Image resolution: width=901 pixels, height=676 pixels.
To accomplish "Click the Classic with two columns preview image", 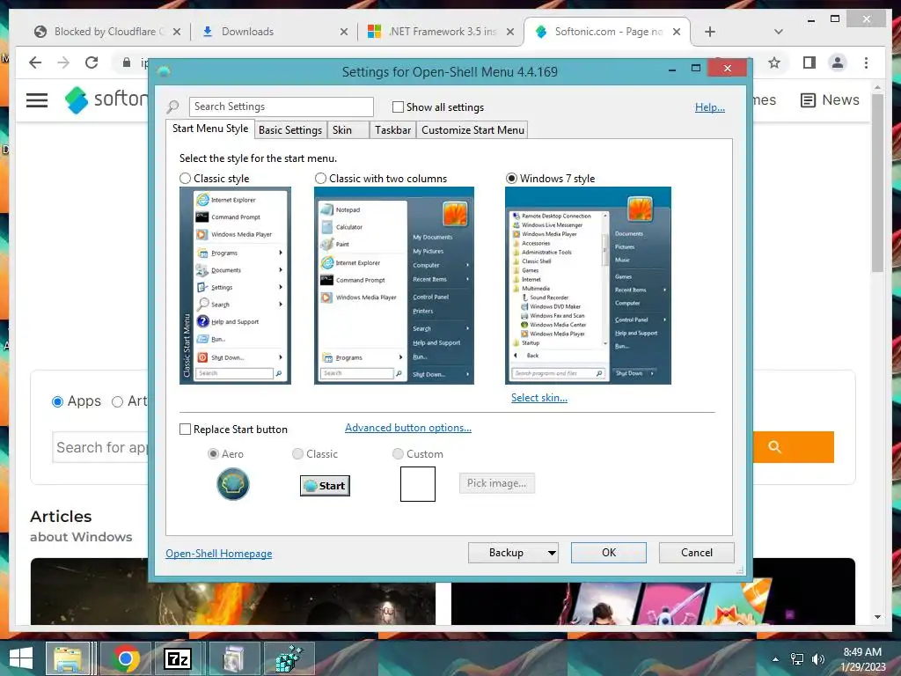I will pyautogui.click(x=394, y=286).
